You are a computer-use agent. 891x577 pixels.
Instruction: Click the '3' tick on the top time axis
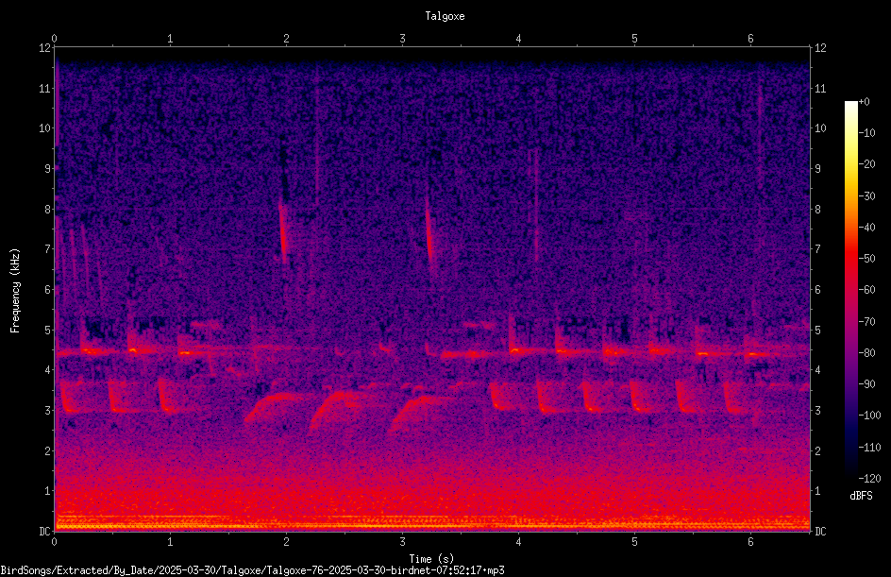point(402,39)
